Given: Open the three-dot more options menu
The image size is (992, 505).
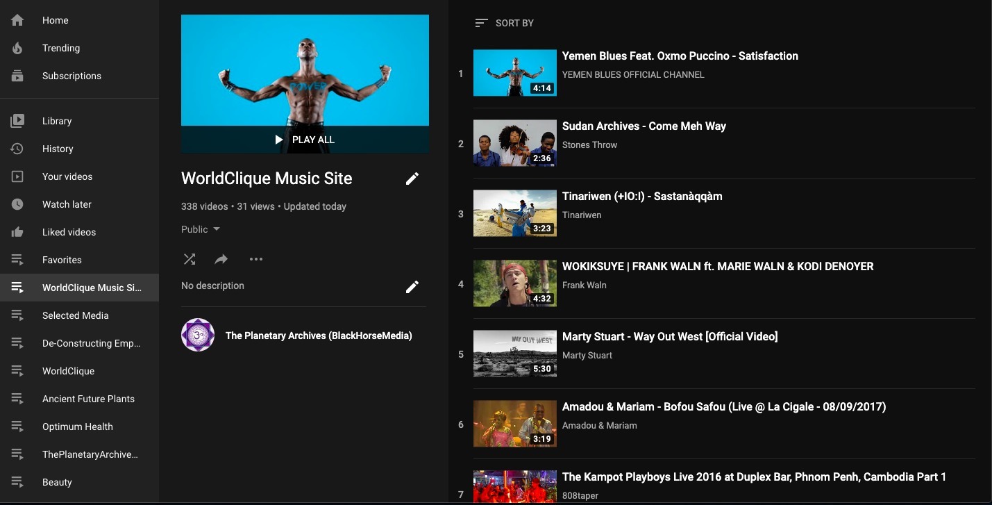Looking at the screenshot, I should (x=256, y=259).
